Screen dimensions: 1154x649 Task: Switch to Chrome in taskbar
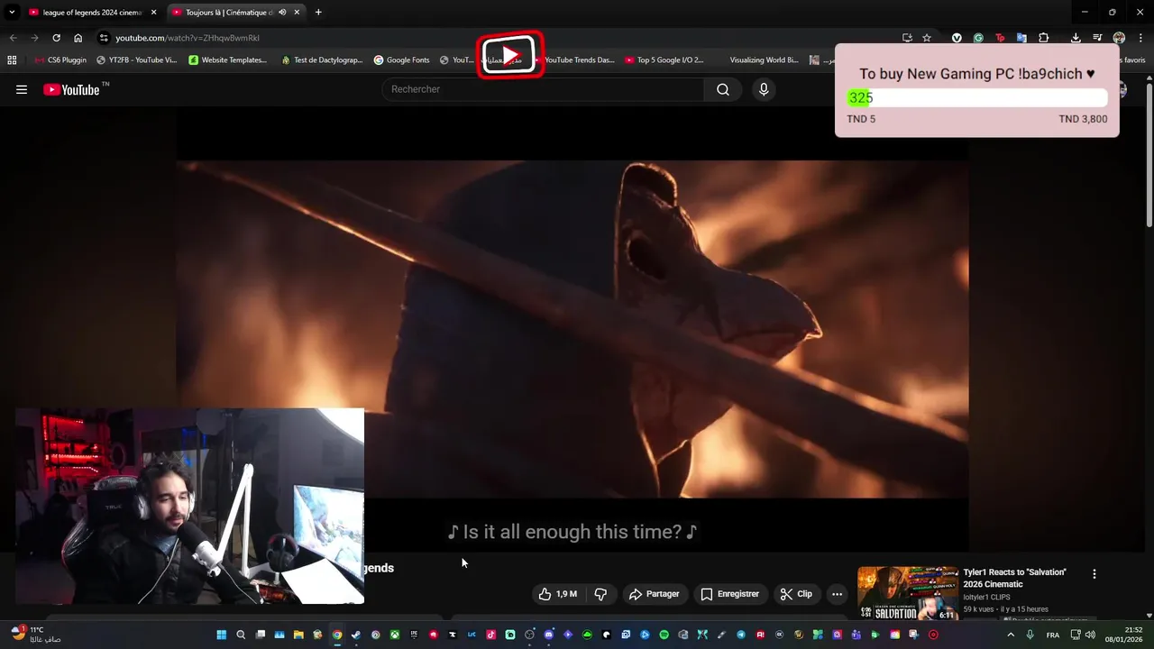[337, 635]
